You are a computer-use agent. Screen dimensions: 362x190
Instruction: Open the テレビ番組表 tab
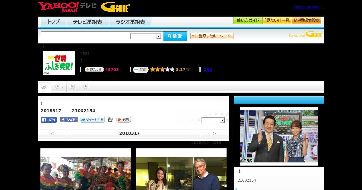[87, 22]
